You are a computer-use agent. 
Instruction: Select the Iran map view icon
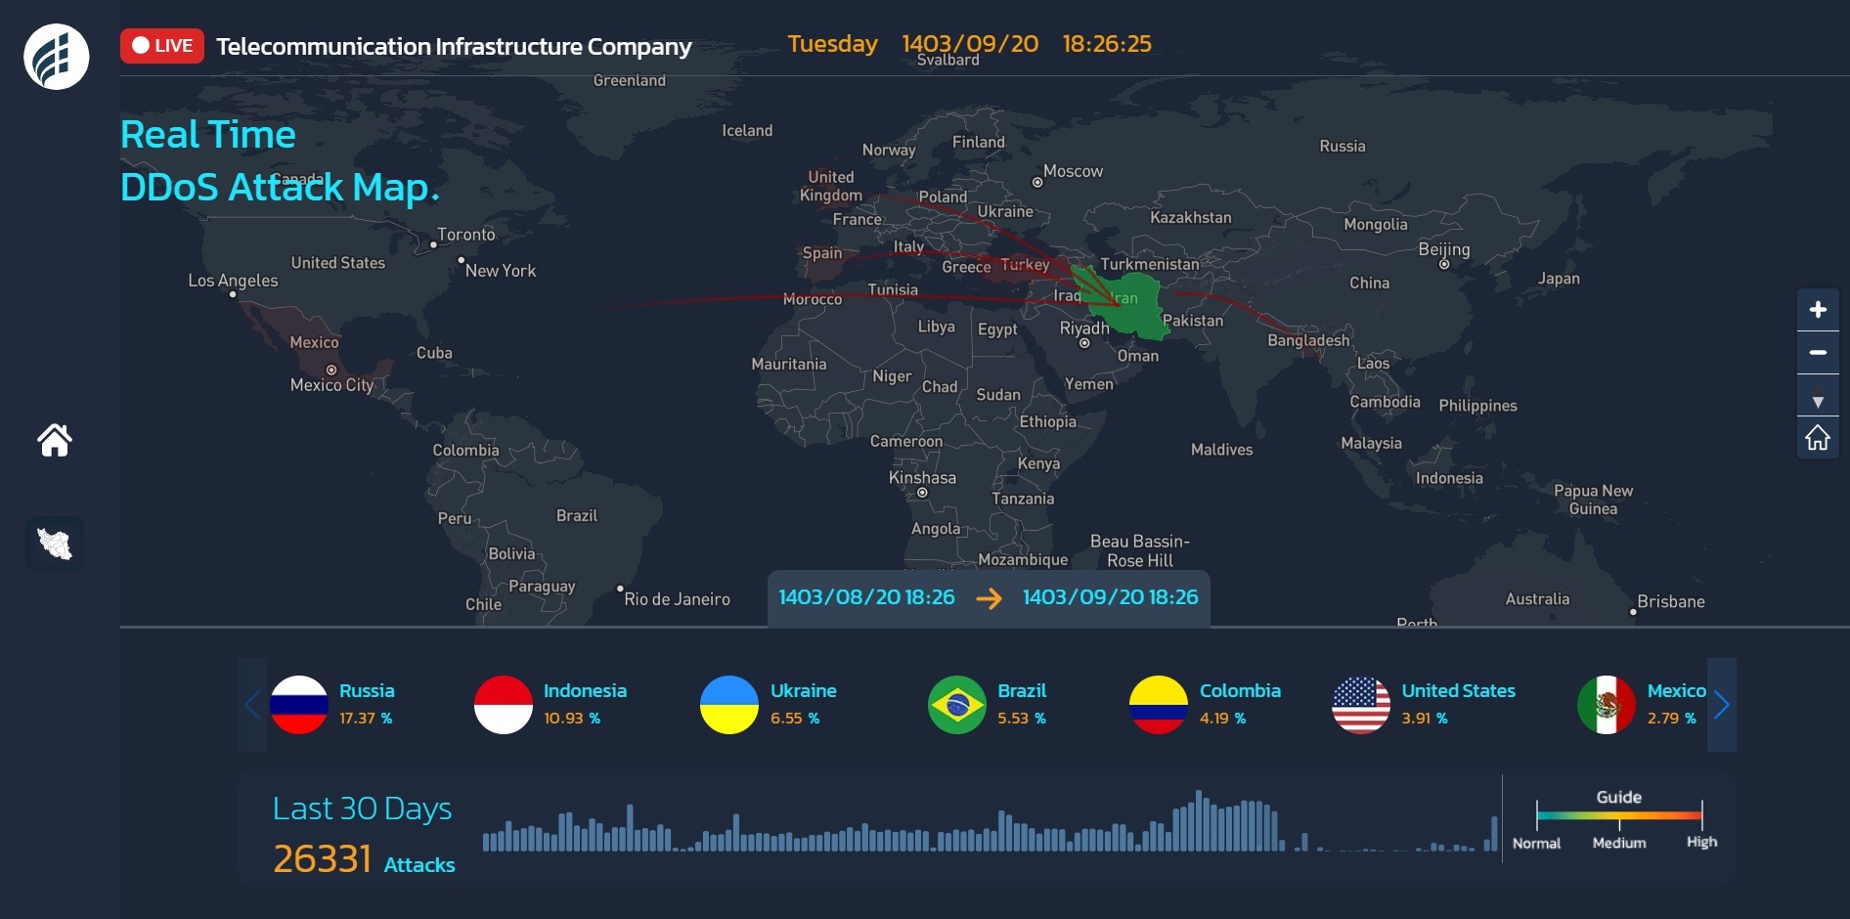[x=55, y=544]
